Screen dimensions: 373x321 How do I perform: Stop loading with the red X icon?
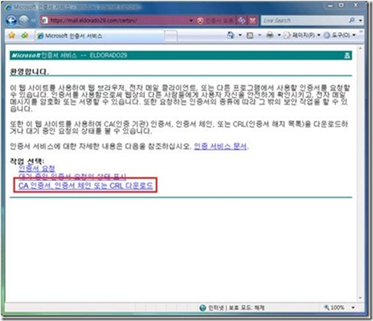[x=253, y=21]
